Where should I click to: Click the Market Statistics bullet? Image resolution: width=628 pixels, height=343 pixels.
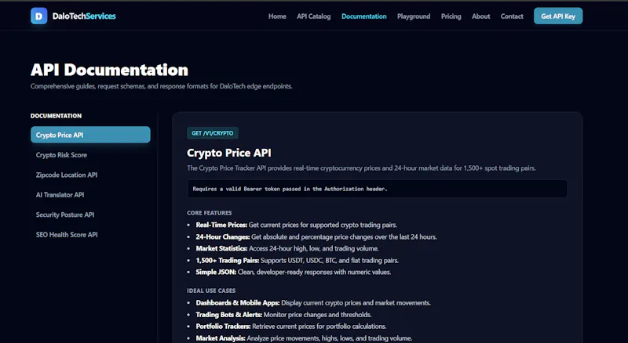click(x=287, y=249)
